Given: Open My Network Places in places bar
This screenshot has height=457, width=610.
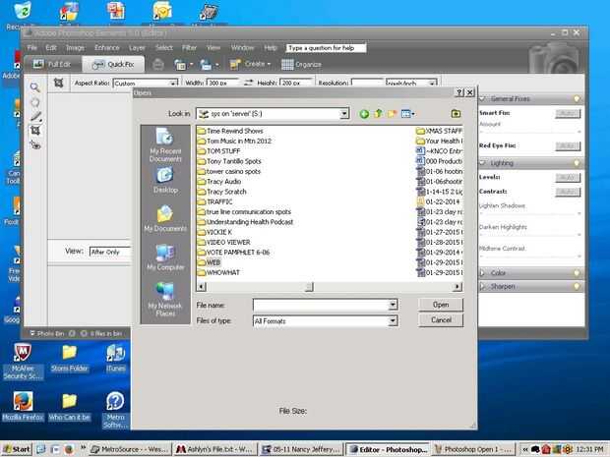Looking at the screenshot, I should point(165,299).
